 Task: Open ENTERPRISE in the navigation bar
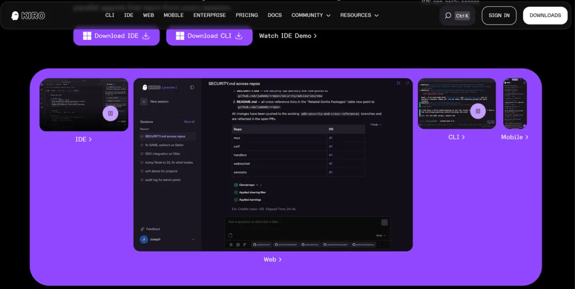209,15
